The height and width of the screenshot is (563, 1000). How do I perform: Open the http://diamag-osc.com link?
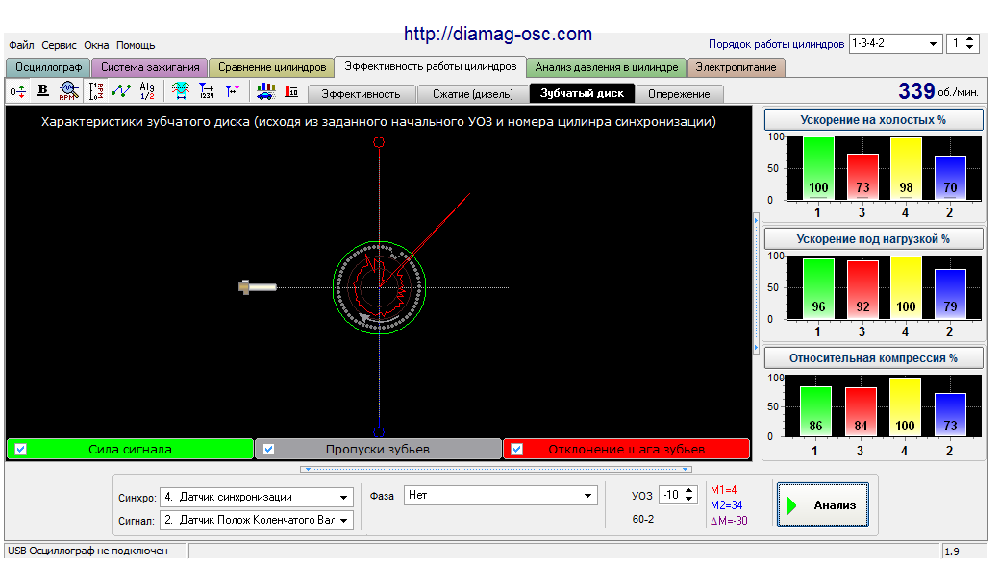pos(498,34)
